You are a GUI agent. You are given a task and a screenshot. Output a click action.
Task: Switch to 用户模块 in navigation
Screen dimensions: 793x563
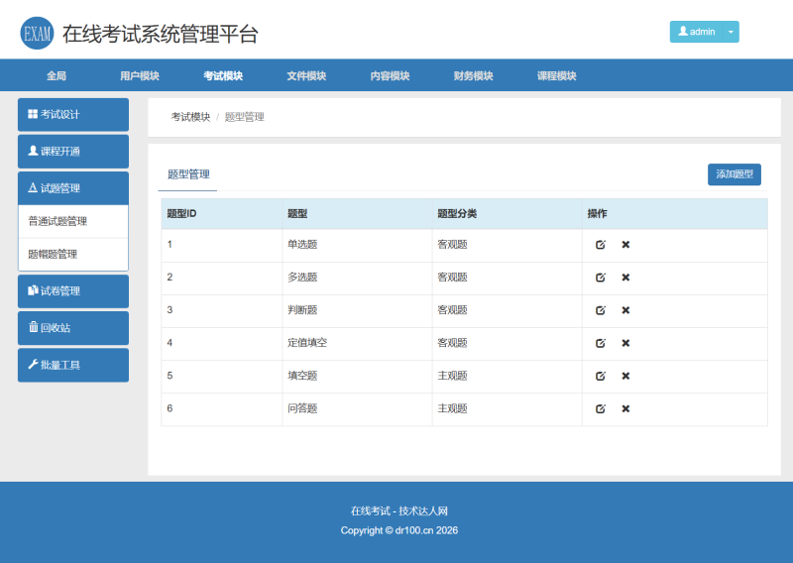(140, 76)
